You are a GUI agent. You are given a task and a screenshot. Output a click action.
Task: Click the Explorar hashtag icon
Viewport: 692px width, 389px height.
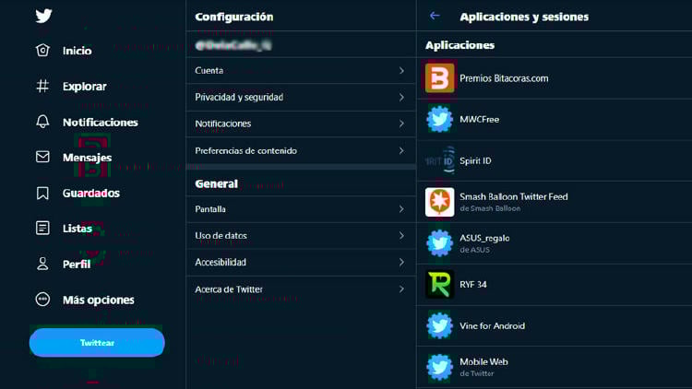(x=42, y=86)
